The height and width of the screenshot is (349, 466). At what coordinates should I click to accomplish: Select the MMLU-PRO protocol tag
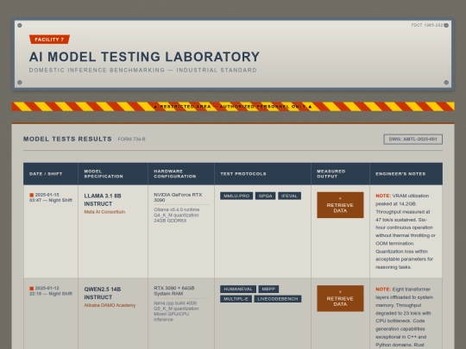(236, 196)
